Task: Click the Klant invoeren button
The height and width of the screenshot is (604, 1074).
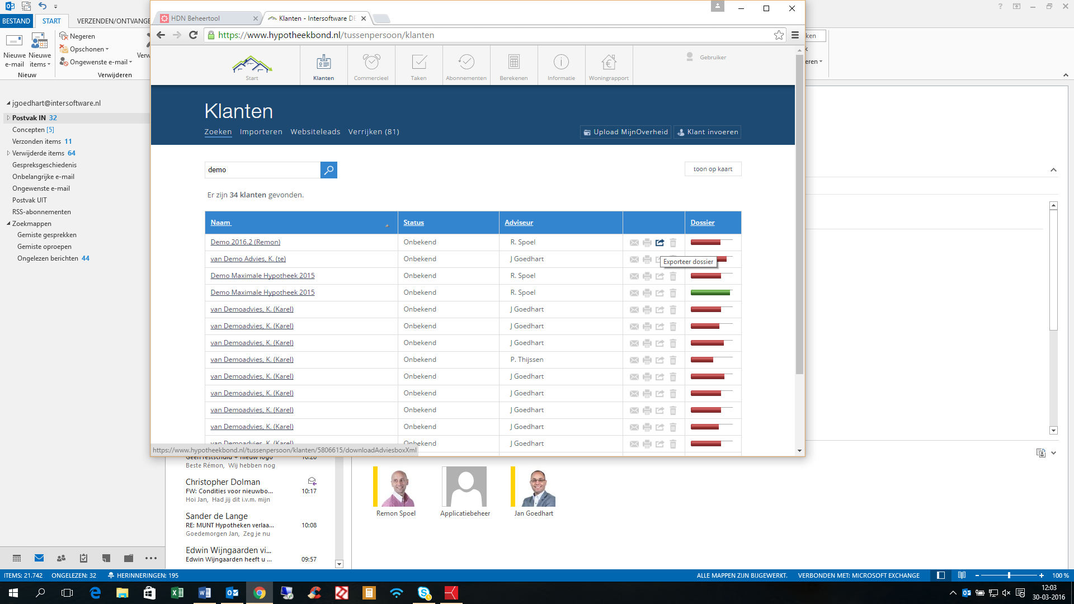Action: 707,132
